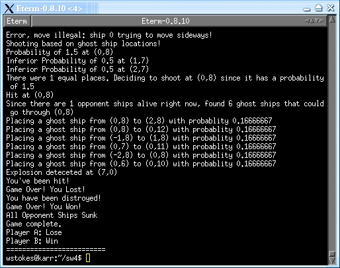Click the title bar grip lines
This screenshot has height=268, width=340.
click(93, 9)
